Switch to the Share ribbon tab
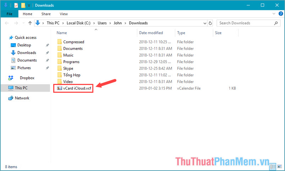Screen dimensions: 285x171 (46, 14)
